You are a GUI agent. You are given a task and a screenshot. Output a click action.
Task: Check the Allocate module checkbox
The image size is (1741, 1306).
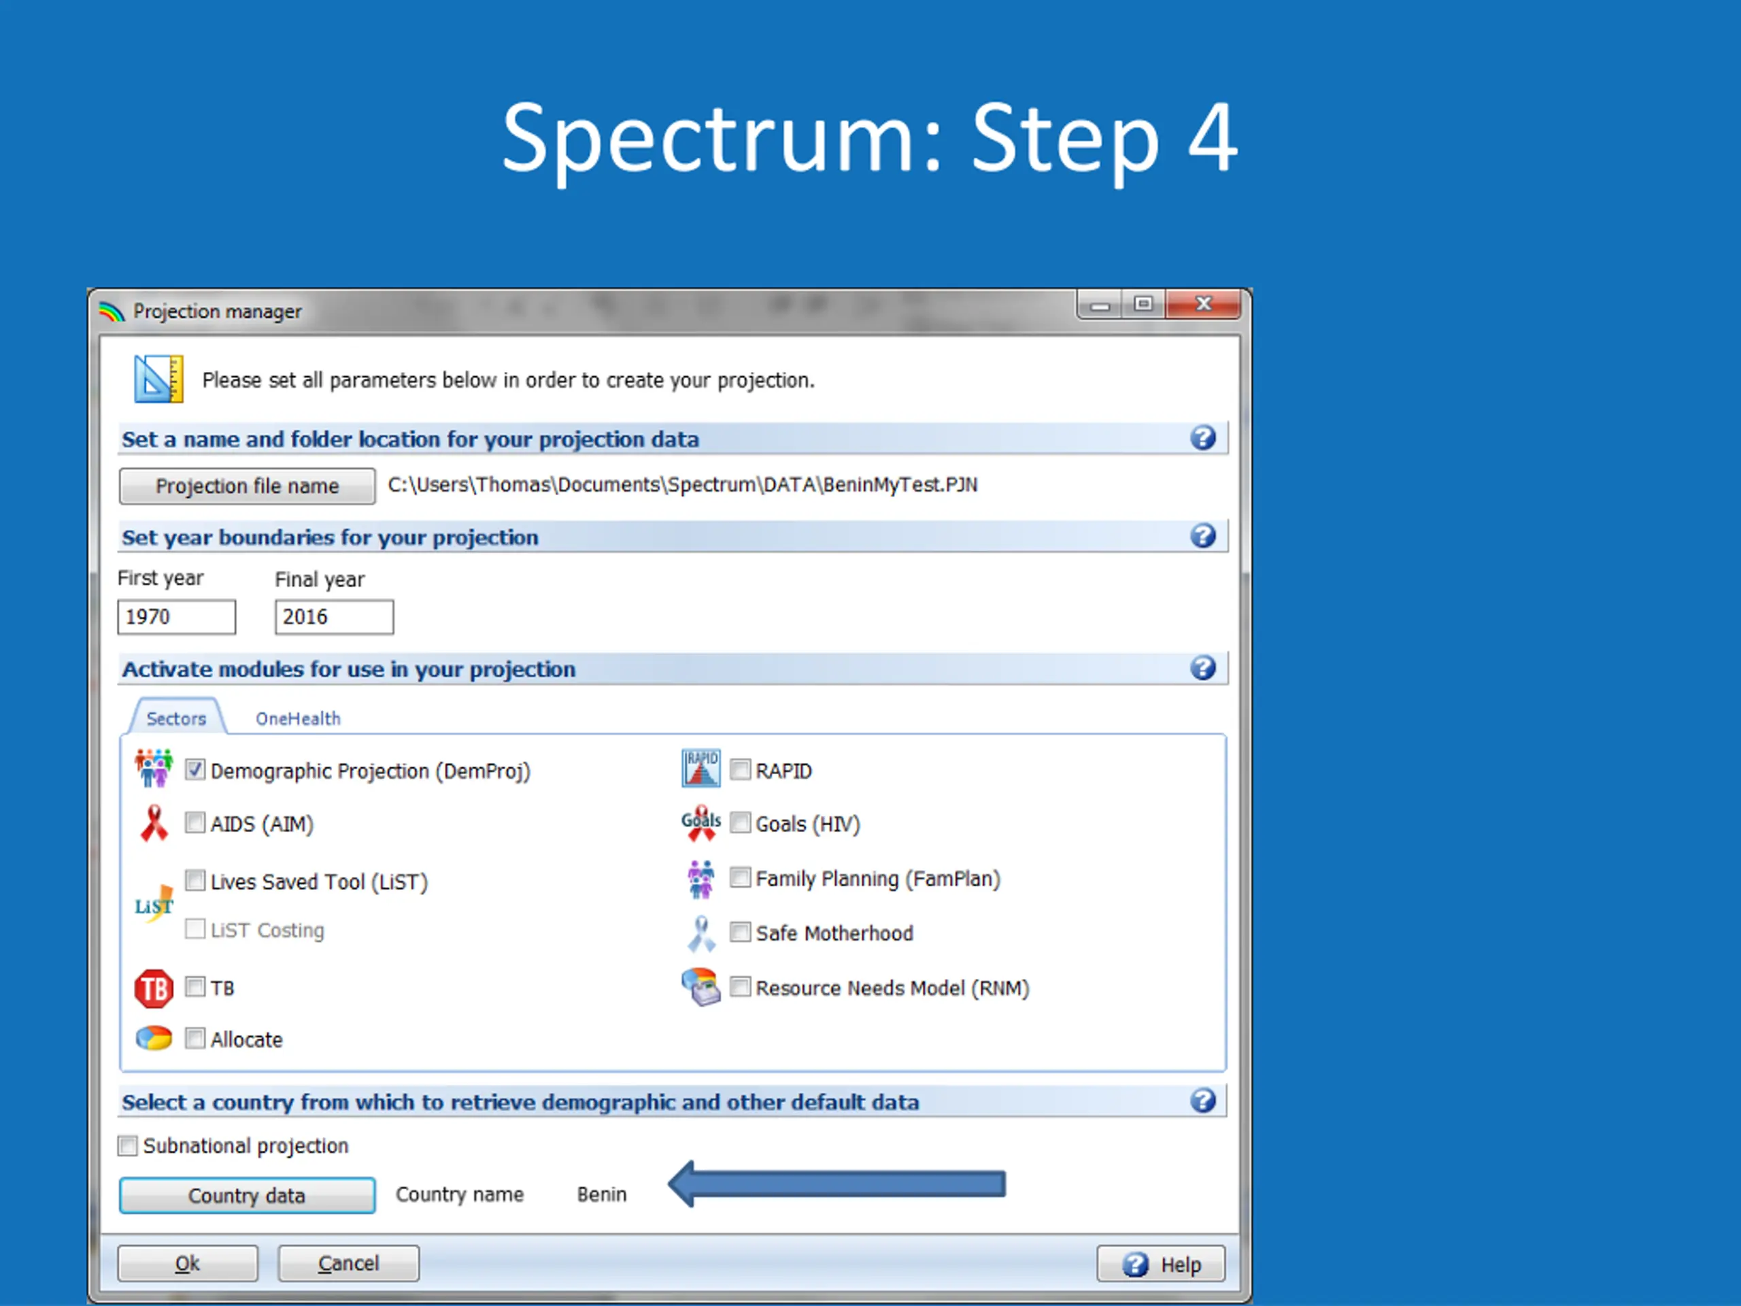tap(195, 1039)
